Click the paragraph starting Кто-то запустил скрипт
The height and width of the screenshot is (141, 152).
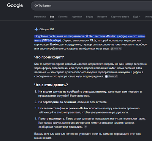click(x=90, y=70)
